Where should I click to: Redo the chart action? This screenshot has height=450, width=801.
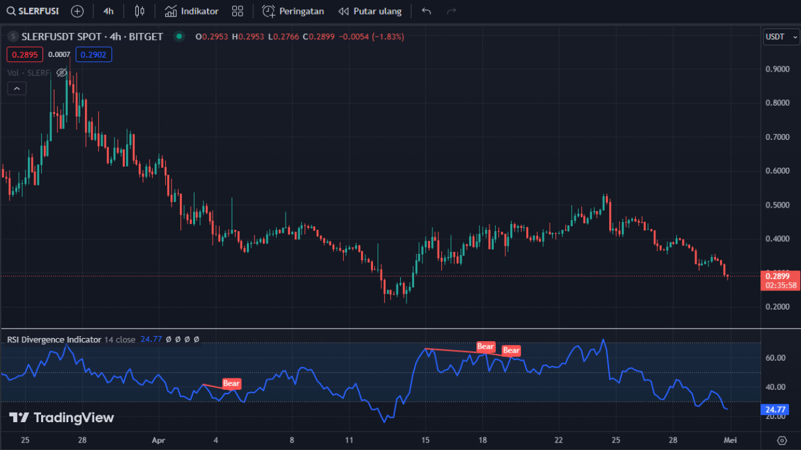click(451, 11)
